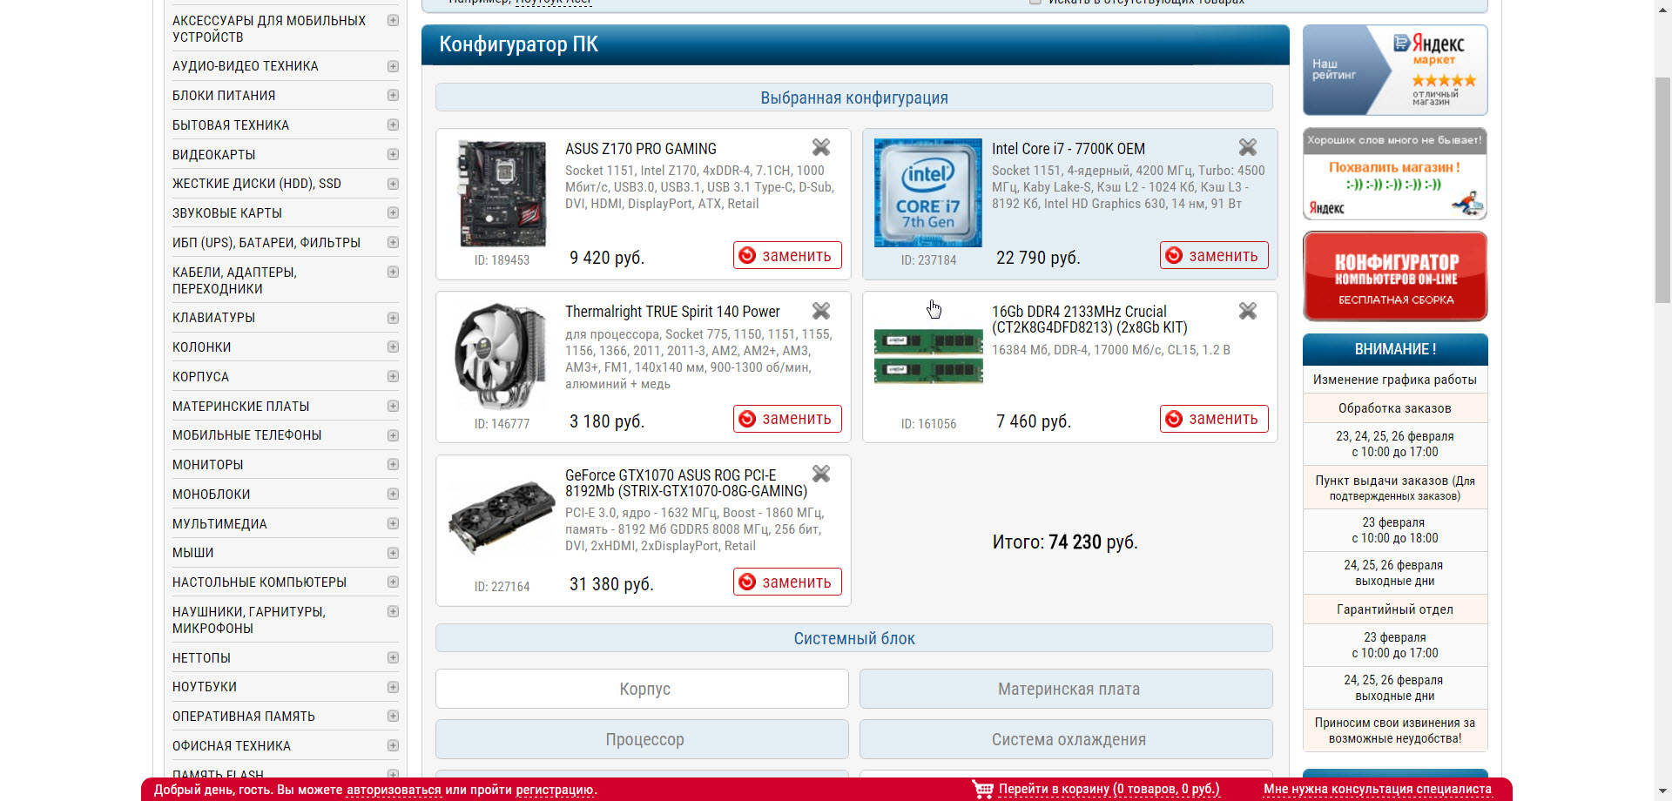
Task: Open the Моноблоки category
Action: (x=212, y=495)
